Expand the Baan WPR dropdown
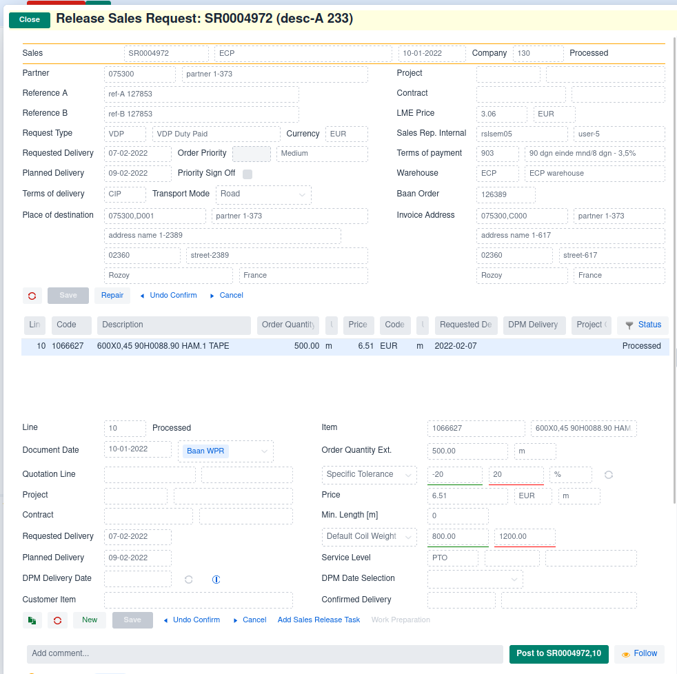Screen dimensions: 677x674 [x=226, y=451]
